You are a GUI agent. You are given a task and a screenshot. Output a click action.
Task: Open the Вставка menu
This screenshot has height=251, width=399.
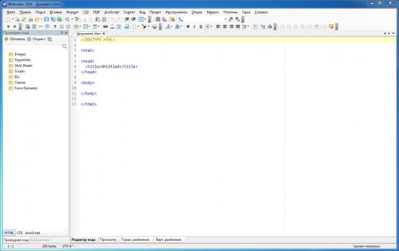tap(55, 12)
